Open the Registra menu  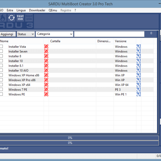click(x=66, y=10)
